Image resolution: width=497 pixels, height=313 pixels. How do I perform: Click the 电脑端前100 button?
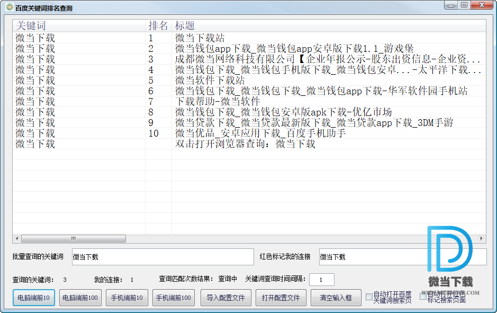[80, 298]
